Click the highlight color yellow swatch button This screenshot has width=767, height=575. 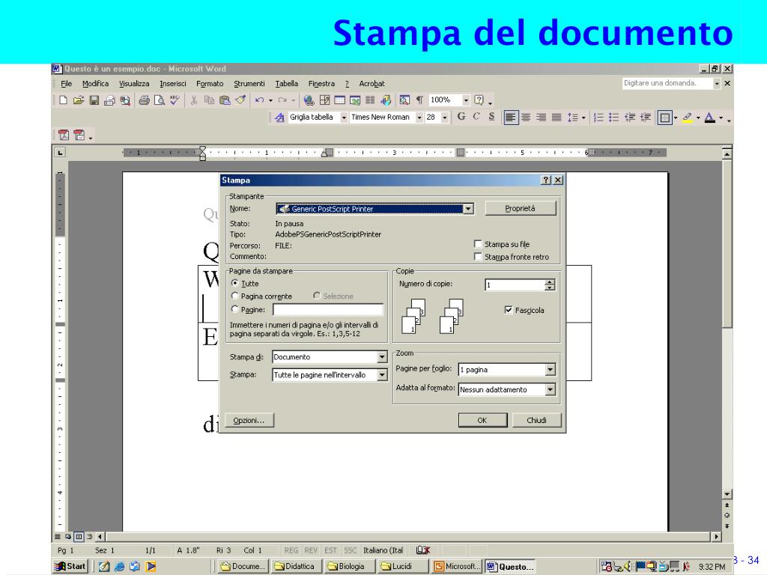[x=688, y=118]
